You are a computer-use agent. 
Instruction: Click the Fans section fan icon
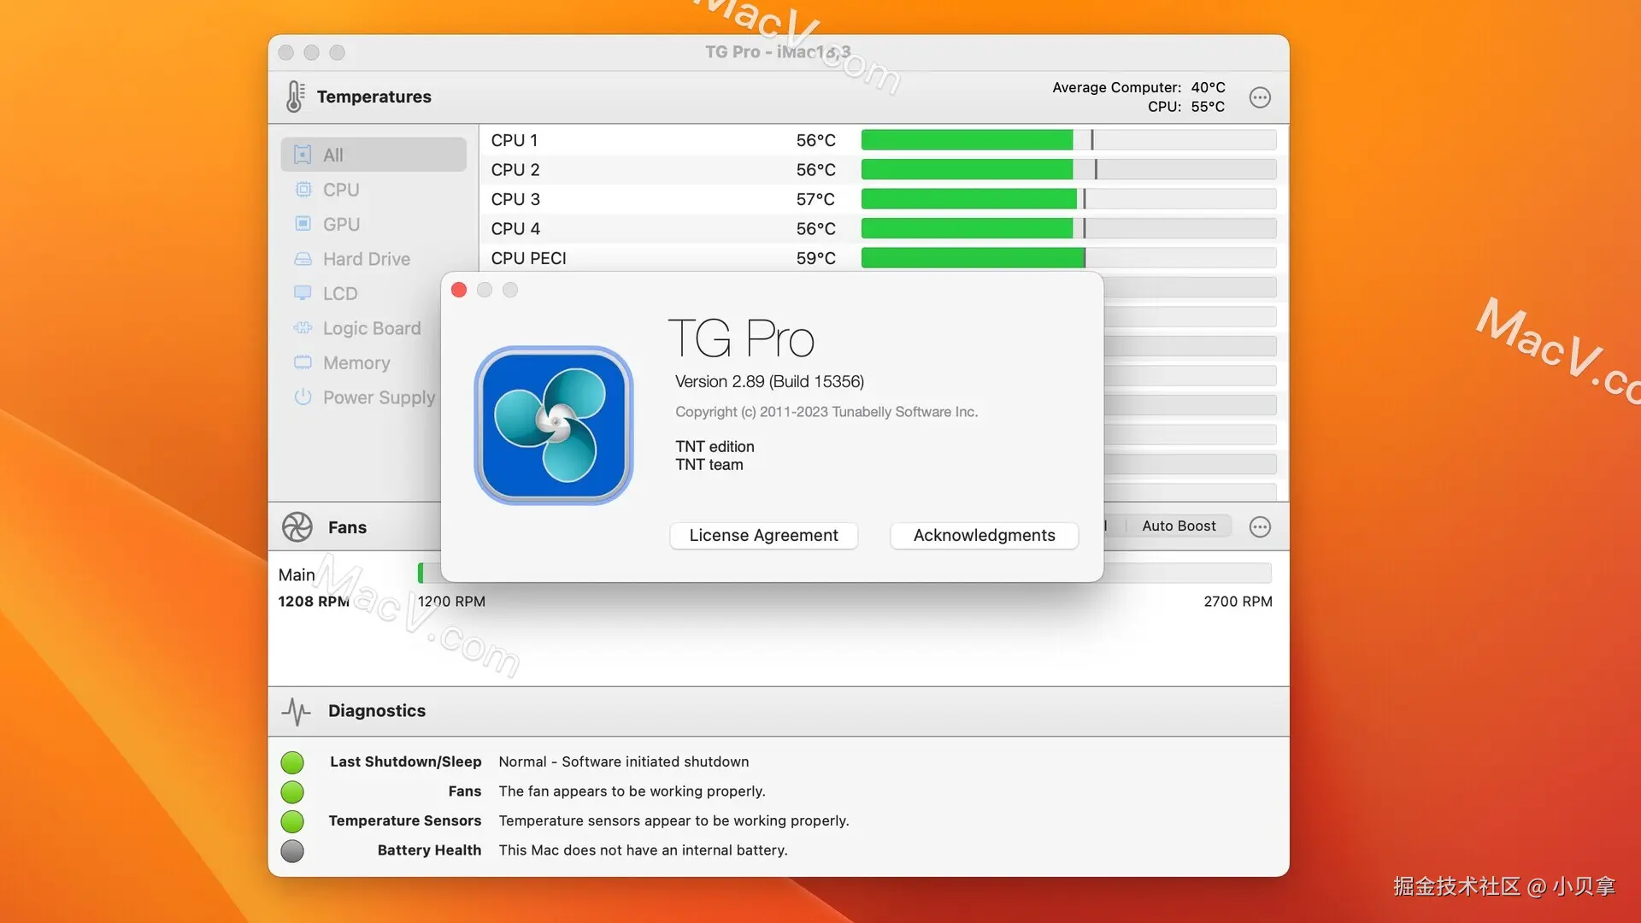point(297,527)
